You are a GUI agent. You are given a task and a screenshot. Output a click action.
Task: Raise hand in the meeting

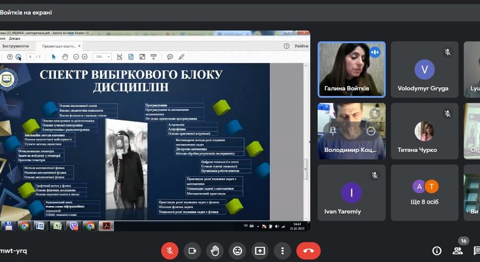click(x=215, y=251)
